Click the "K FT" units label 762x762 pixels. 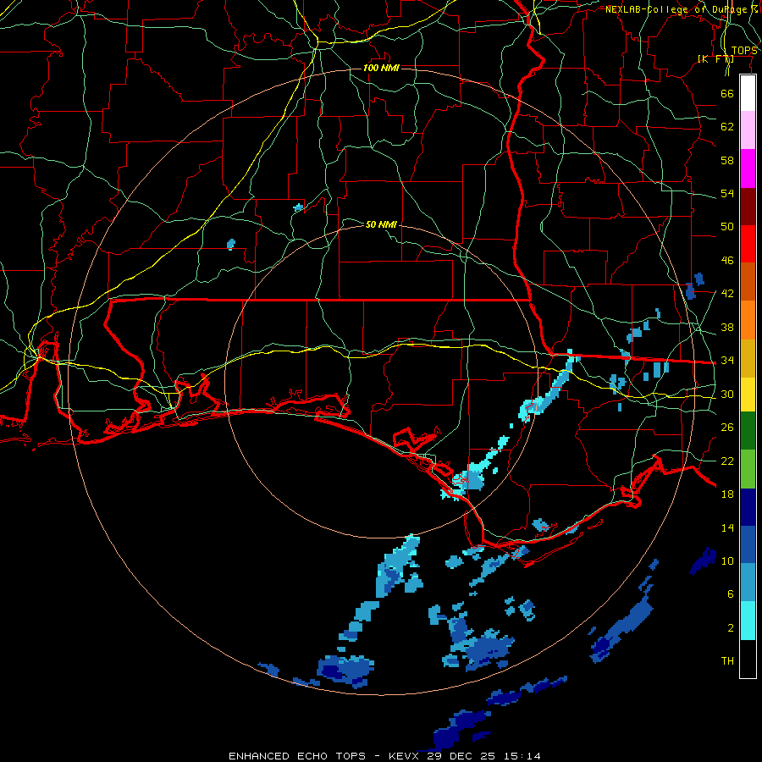click(x=715, y=58)
